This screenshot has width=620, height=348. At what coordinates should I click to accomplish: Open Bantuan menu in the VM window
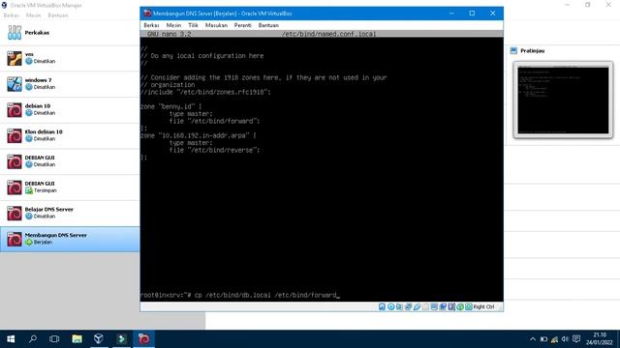(268, 25)
